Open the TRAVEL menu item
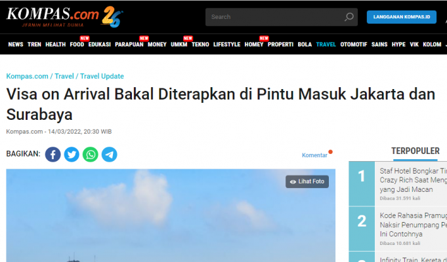 [x=326, y=45]
